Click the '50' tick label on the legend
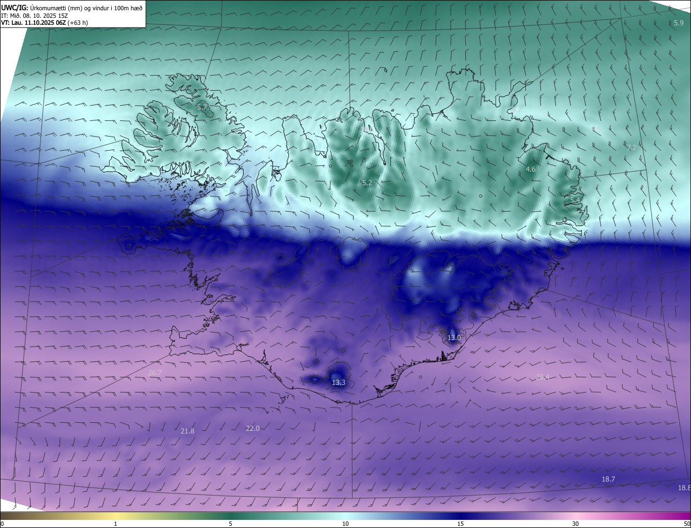The height and width of the screenshot is (528, 691). coord(687,524)
